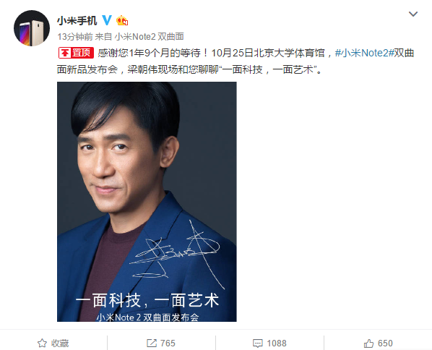Click the repost count 765
Image resolution: width=432 pixels, height=350 pixels.
click(x=168, y=343)
